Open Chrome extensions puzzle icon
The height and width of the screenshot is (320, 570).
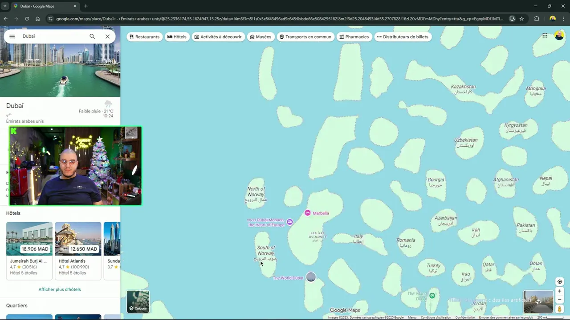(x=537, y=19)
